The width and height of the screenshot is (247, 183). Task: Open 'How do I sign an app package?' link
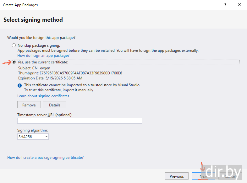pyautogui.click(x=43, y=56)
